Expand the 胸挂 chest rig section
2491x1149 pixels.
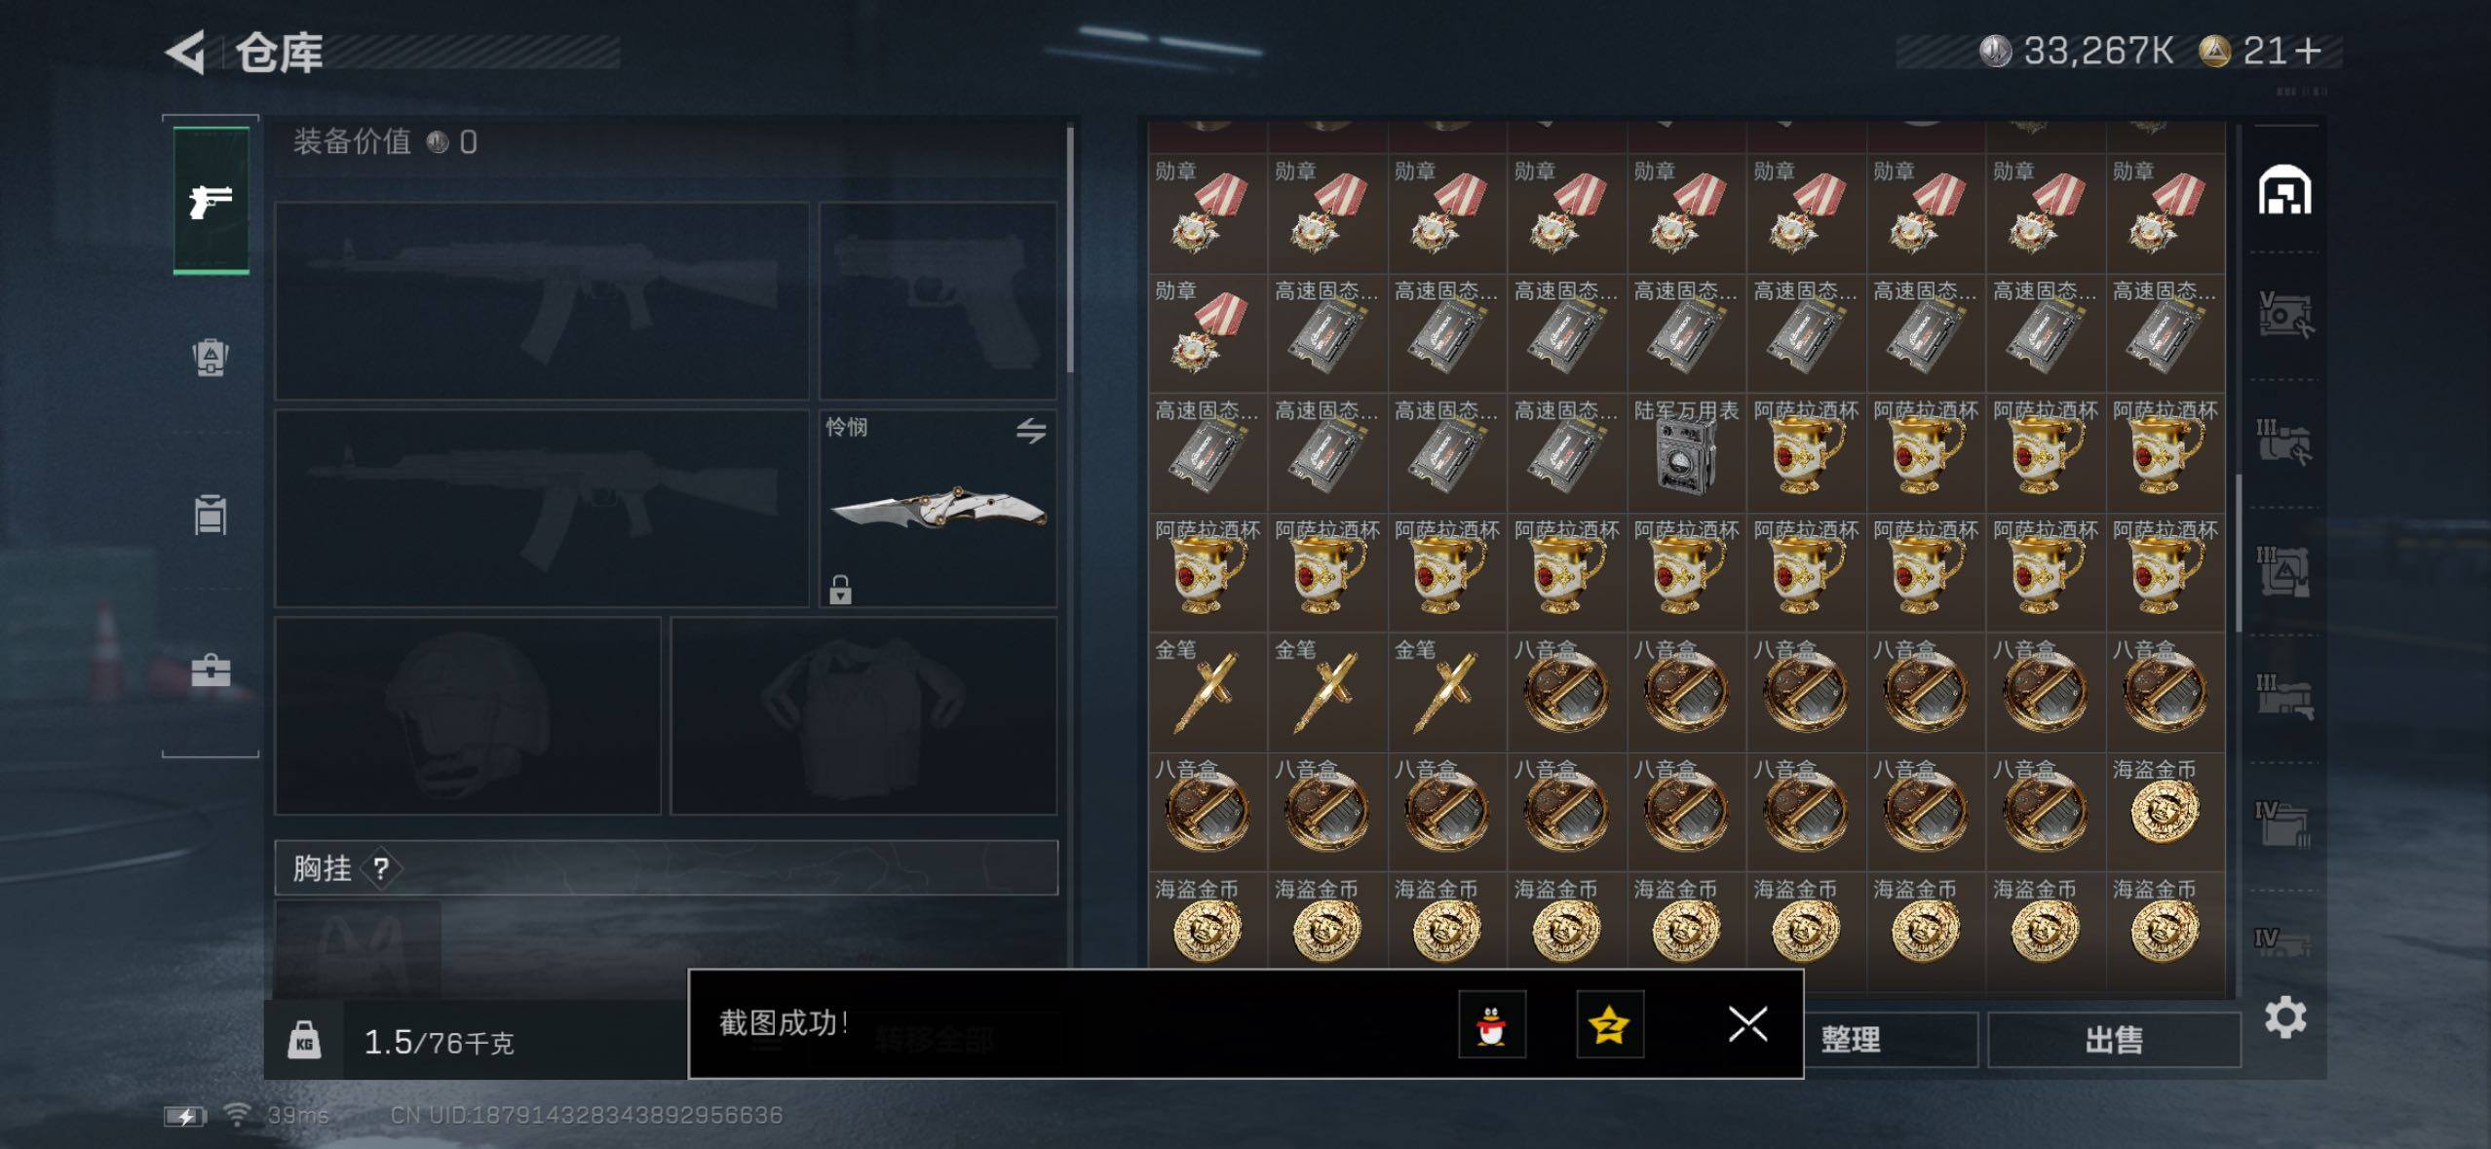(x=666, y=867)
